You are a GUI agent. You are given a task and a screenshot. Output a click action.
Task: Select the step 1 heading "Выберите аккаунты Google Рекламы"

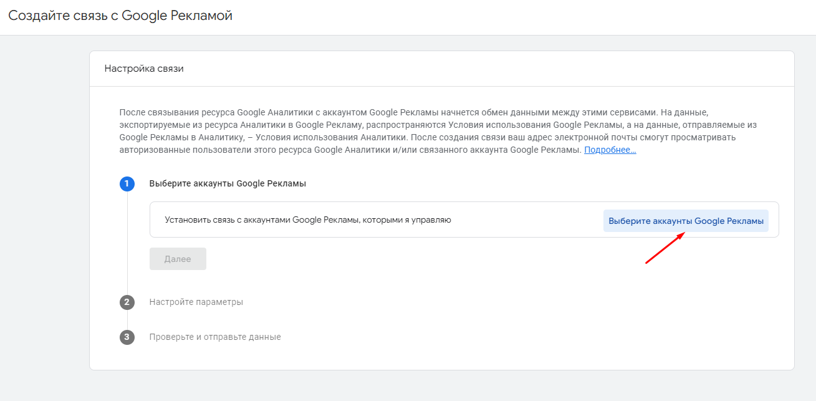(x=228, y=184)
